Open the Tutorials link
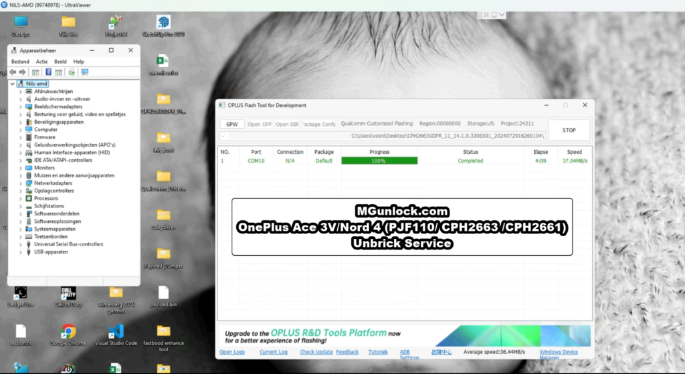Viewport: 685px width, 374px height. pos(378,352)
